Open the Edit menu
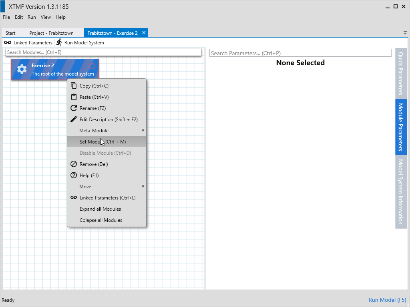Image resolution: width=410 pixels, height=307 pixels. tap(19, 17)
